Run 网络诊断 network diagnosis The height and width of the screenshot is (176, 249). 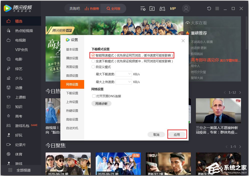[101, 103]
